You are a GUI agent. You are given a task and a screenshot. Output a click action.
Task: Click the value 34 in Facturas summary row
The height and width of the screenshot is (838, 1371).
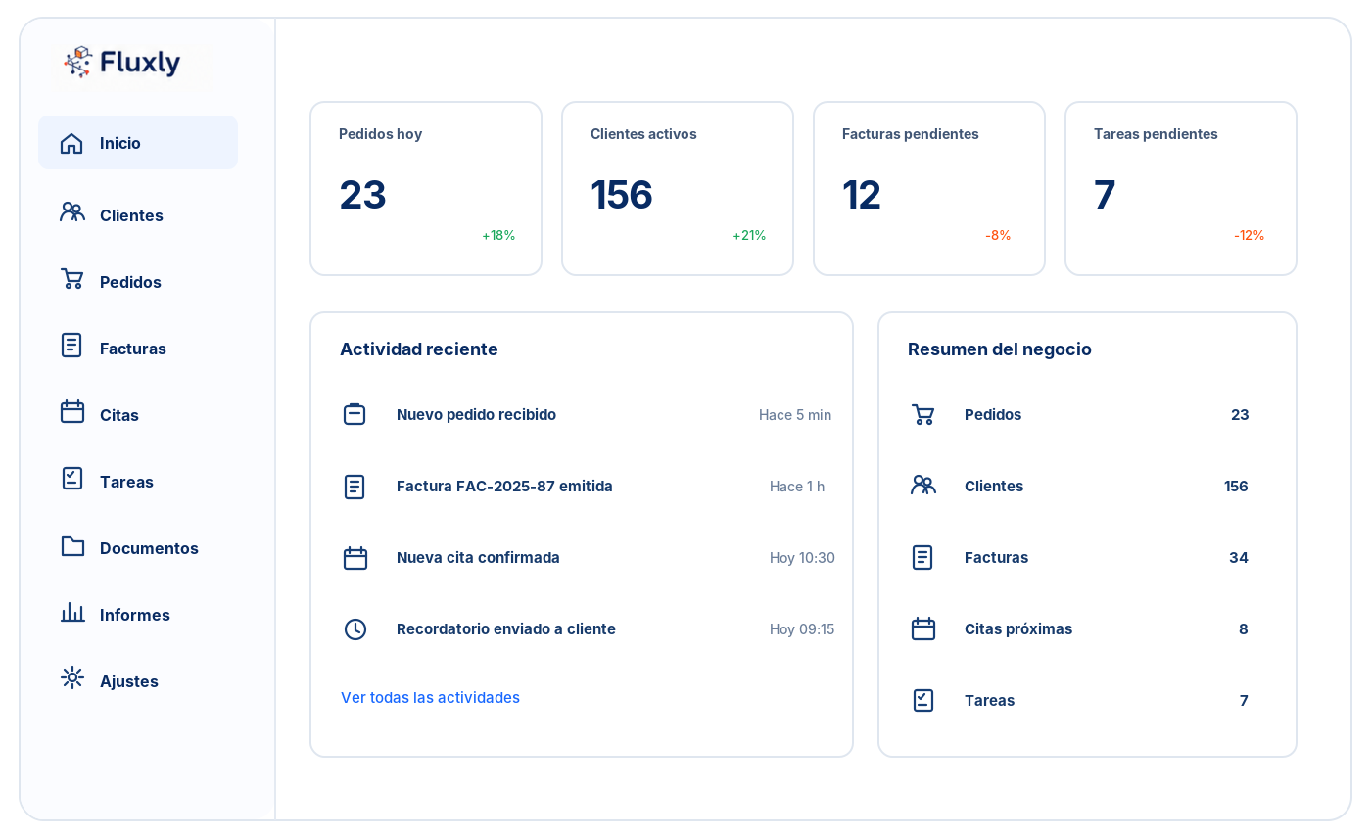[x=1239, y=558]
